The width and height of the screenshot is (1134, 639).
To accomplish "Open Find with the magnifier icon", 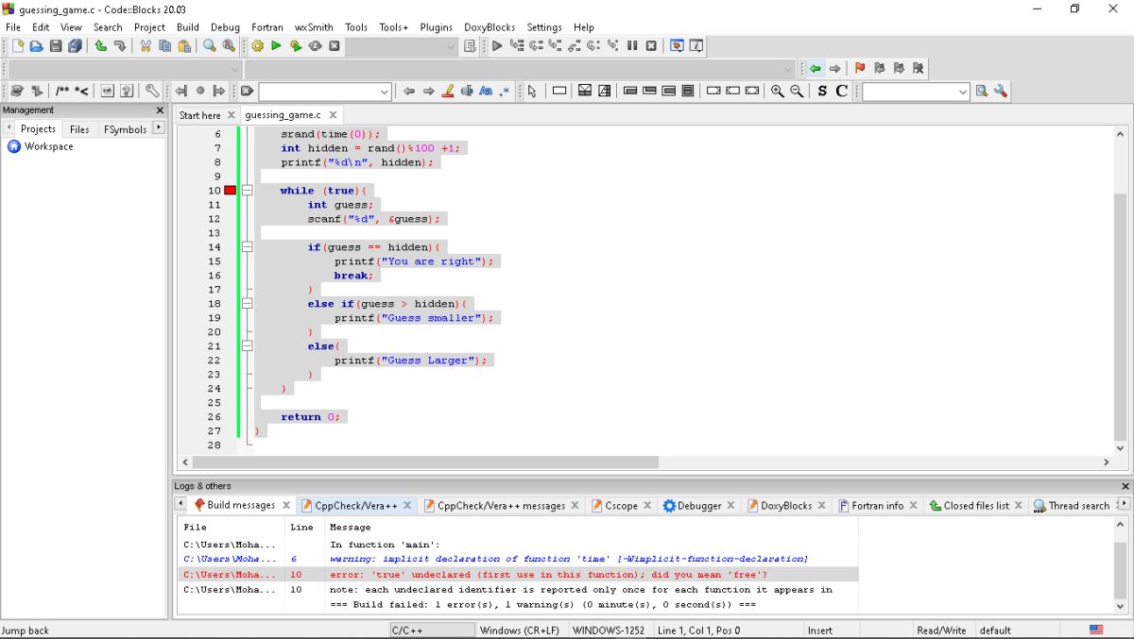I will [210, 46].
